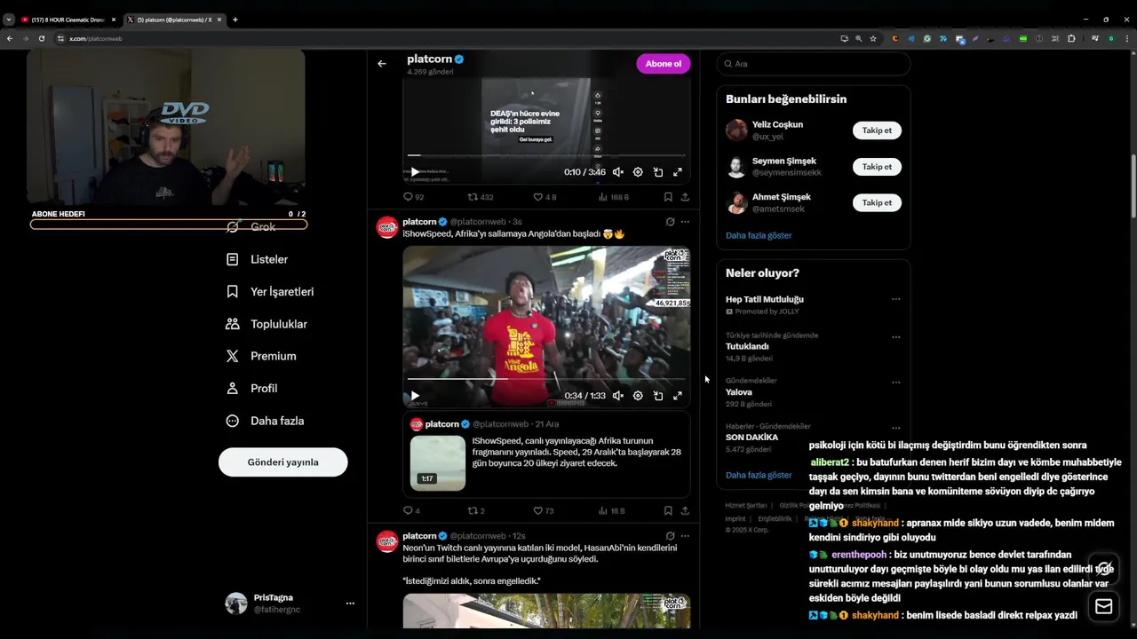Open account menu dots beside PrisTagna
The image size is (1137, 639).
(x=350, y=603)
